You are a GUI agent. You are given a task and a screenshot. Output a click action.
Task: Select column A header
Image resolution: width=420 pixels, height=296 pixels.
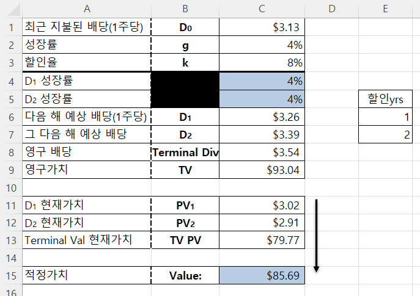(x=86, y=9)
